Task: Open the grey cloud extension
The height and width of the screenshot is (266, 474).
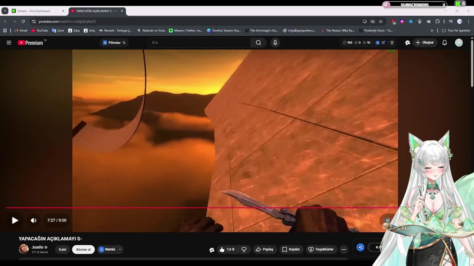Action: pyautogui.click(x=428, y=21)
